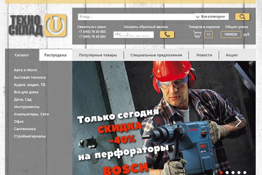
Task: Select the Аудио, видео, ТВ category
Action: (x=29, y=85)
